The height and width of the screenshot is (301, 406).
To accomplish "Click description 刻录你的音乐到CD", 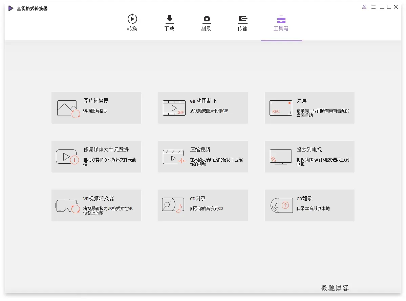I will 206,208.
